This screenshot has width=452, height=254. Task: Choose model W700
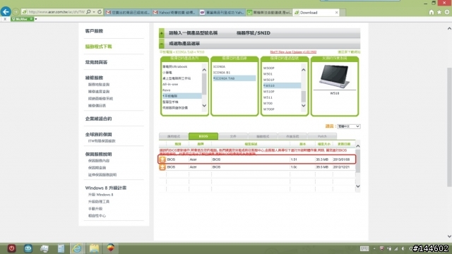tap(268, 104)
